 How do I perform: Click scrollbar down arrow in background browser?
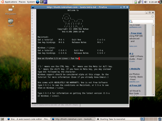[x=153, y=95]
